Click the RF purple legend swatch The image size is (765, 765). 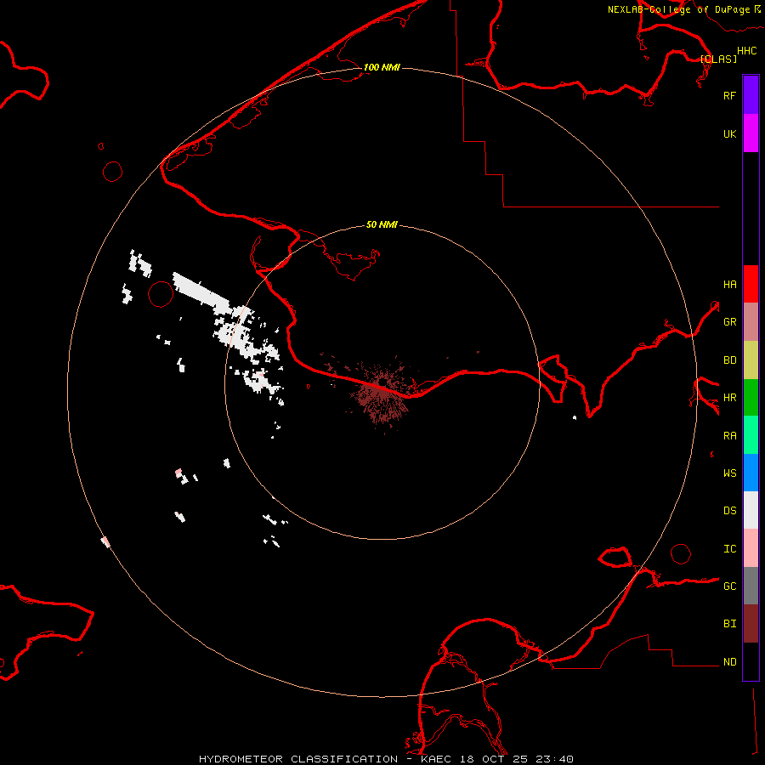[x=751, y=95]
